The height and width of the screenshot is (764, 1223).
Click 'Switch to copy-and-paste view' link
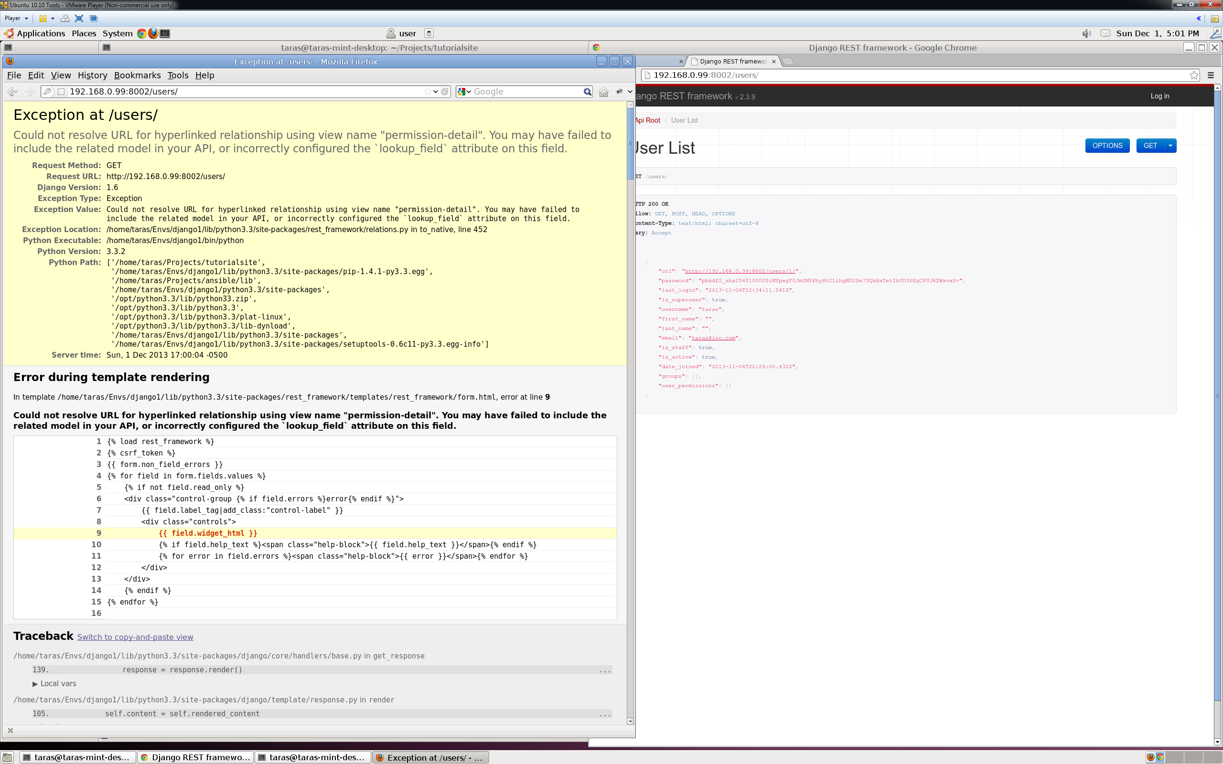(135, 637)
